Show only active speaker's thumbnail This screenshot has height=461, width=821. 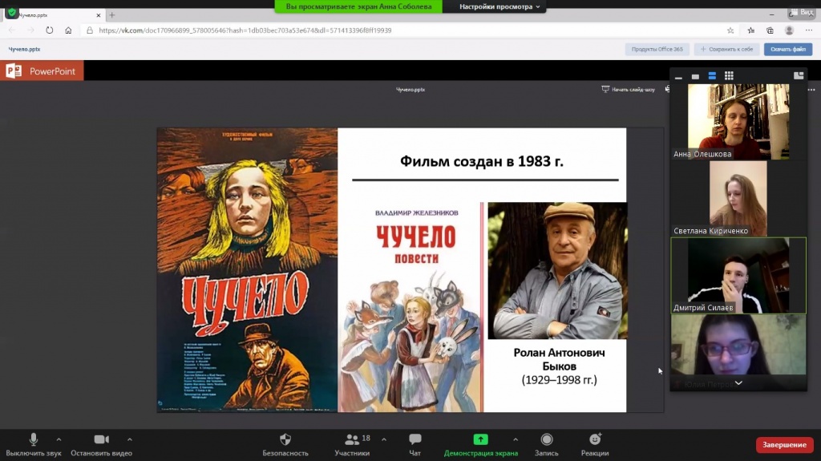point(695,77)
